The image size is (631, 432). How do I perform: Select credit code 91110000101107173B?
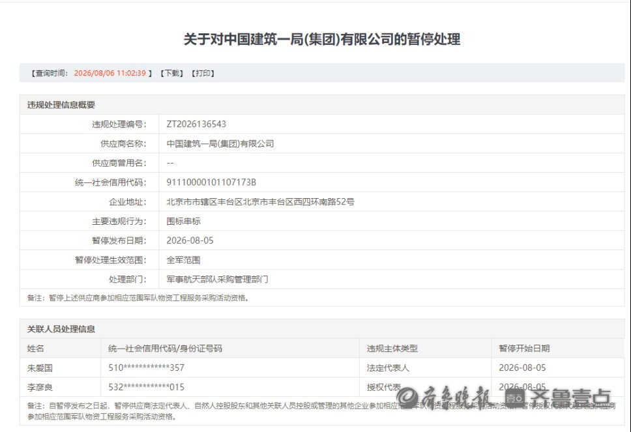pyautogui.click(x=211, y=182)
